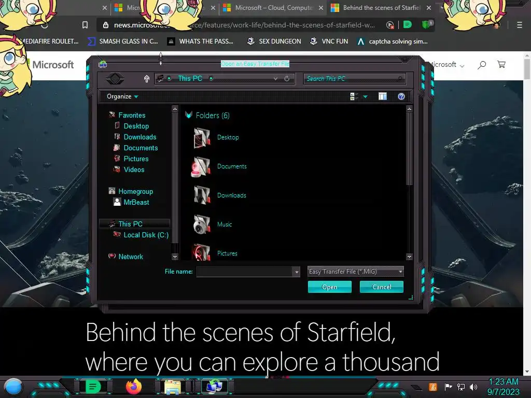Select Network in navigation pane
531x398 pixels.
(131, 257)
